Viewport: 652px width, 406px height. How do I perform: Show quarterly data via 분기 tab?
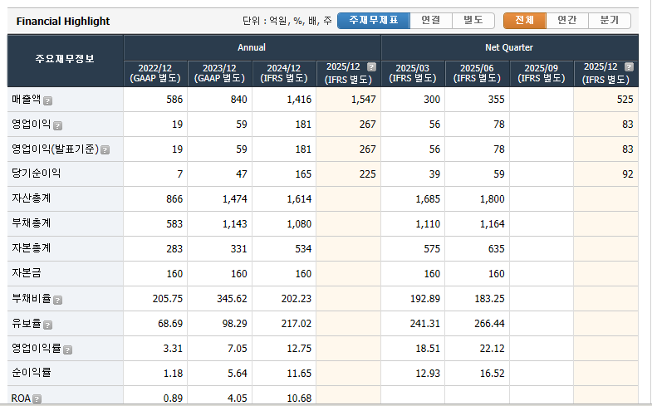coord(610,21)
